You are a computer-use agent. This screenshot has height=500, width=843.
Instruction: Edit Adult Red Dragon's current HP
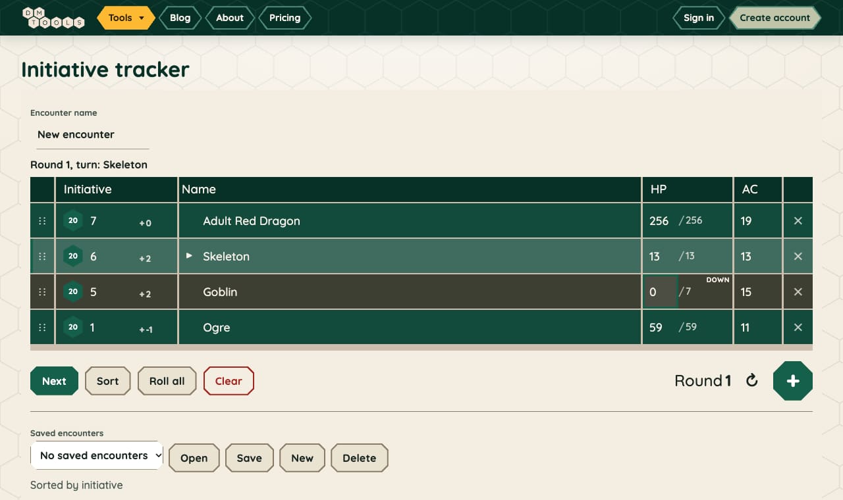click(x=661, y=221)
